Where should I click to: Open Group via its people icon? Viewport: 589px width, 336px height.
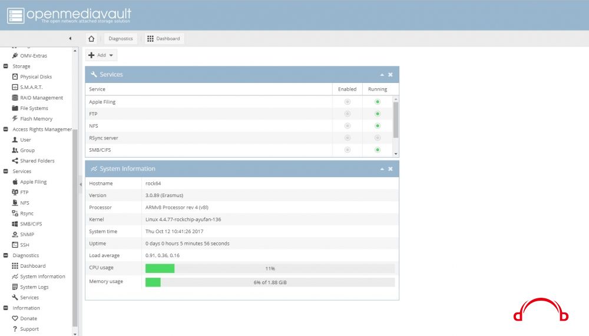point(15,150)
